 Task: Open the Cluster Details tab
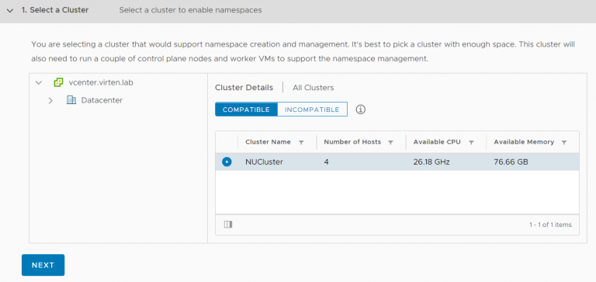coord(244,88)
